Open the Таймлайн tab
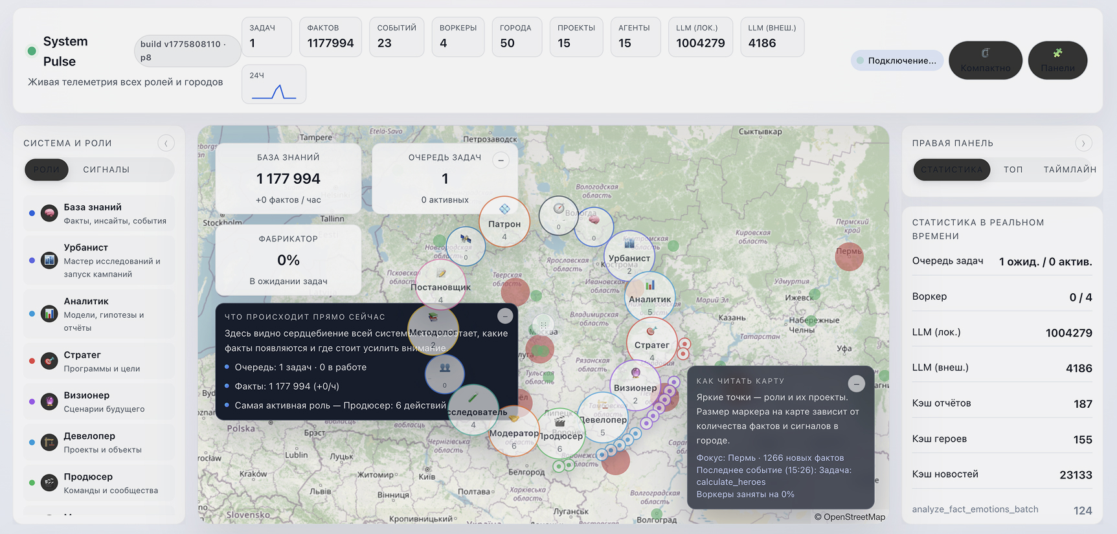Image resolution: width=1117 pixels, height=534 pixels. tap(1069, 170)
